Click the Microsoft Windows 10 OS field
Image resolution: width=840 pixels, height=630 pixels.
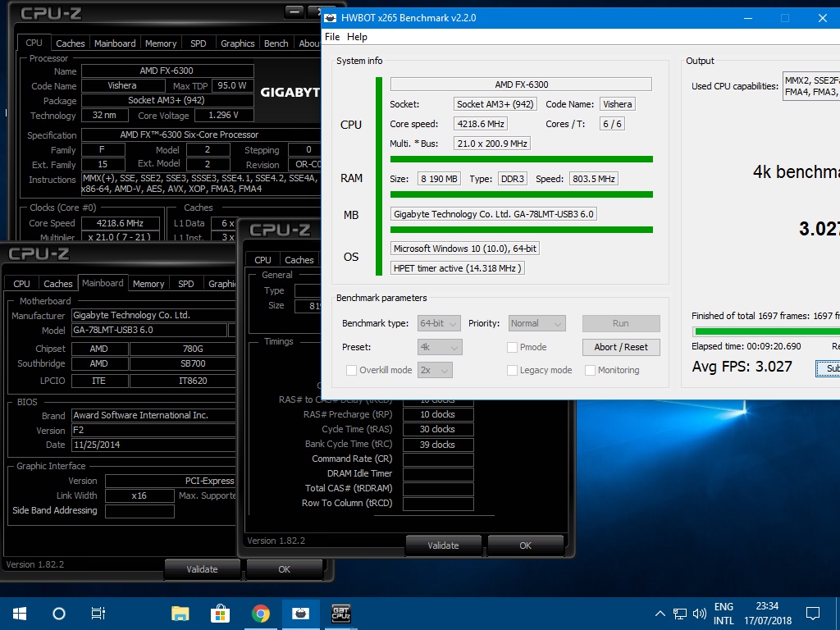465,249
